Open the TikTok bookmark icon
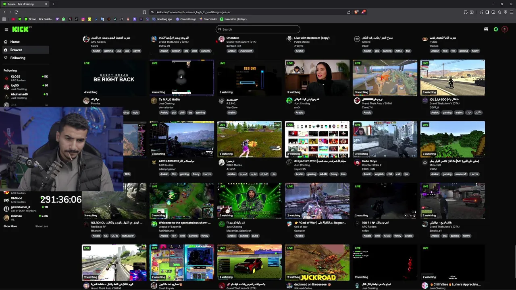This screenshot has width=516, height=290. tap(77, 19)
